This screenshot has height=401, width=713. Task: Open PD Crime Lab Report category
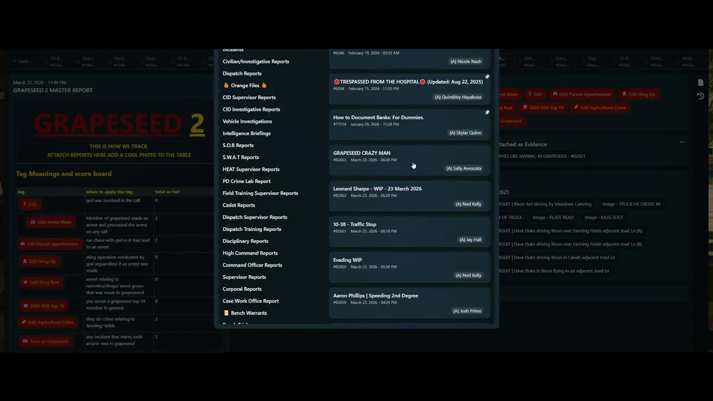246,181
